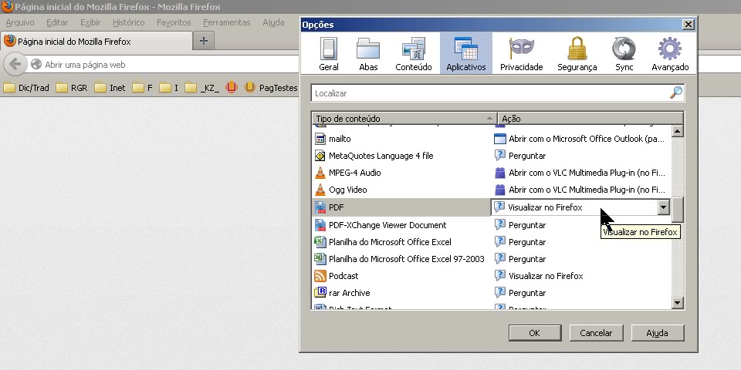This screenshot has height=370, width=741.
Task: Open the Sync options panel
Action: (624, 54)
